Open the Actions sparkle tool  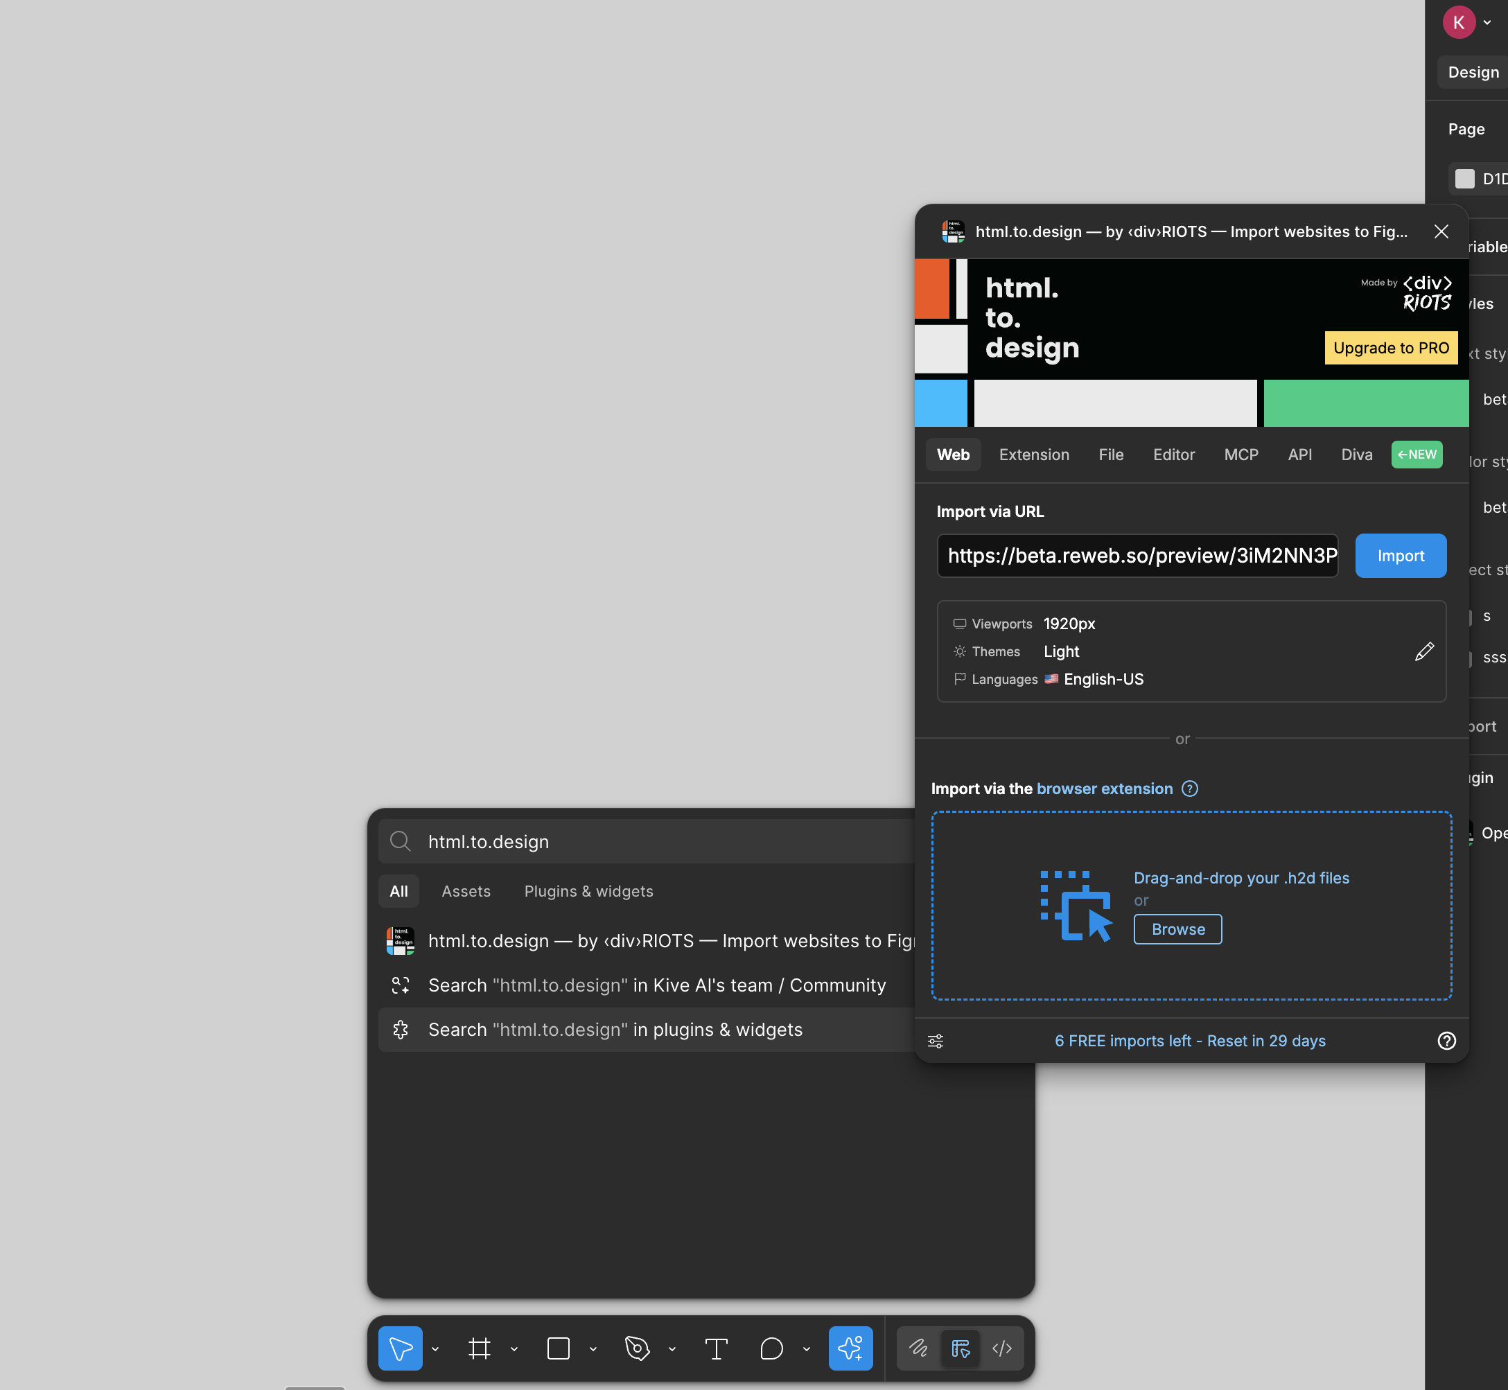pyautogui.click(x=850, y=1348)
